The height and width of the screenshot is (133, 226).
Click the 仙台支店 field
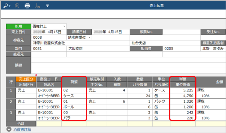click(165, 43)
